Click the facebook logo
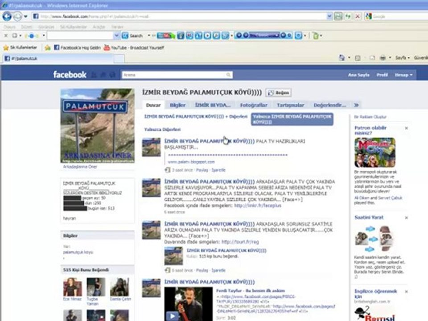 (x=70, y=74)
